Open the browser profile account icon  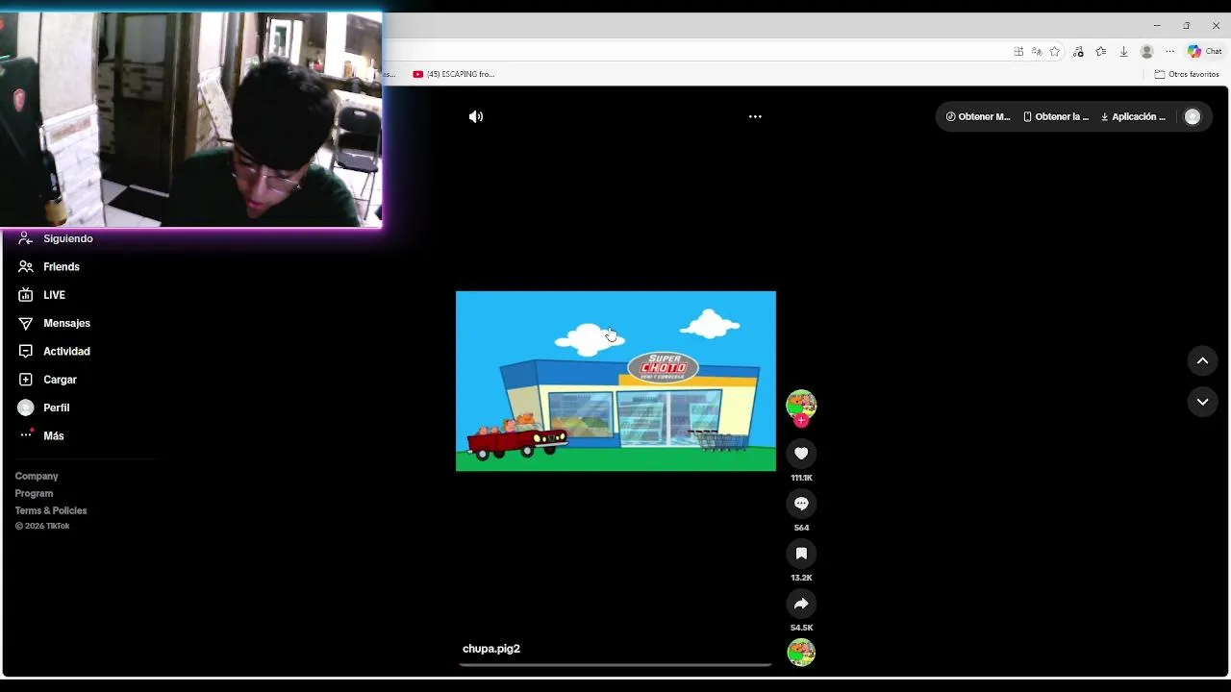click(1146, 52)
